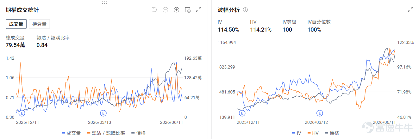Click the undo icon in 期權成交統計
Screen dimensions: 419x139
154,10
